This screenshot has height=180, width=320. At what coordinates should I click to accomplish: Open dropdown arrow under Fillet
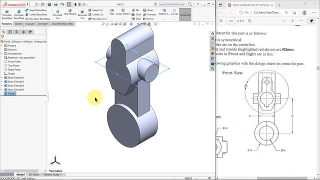pyautogui.click(x=112, y=19)
